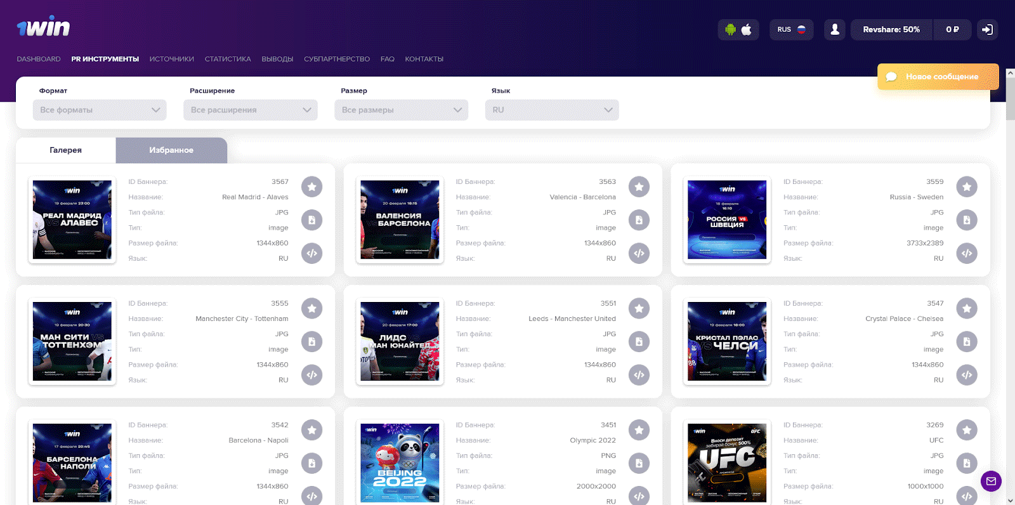Get embed code for Real Madrid - Alaves banner
The image size is (1015, 505).
click(311, 253)
